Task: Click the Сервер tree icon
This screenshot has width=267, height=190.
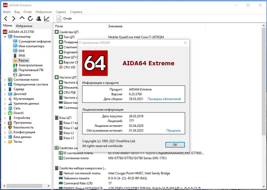Action: pyautogui.click(x=10, y=89)
